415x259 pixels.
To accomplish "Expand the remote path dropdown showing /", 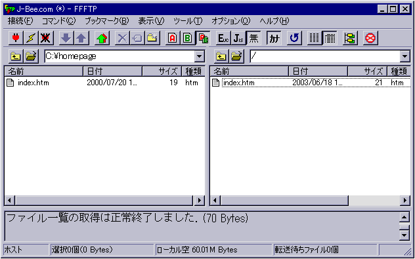I will 404,56.
